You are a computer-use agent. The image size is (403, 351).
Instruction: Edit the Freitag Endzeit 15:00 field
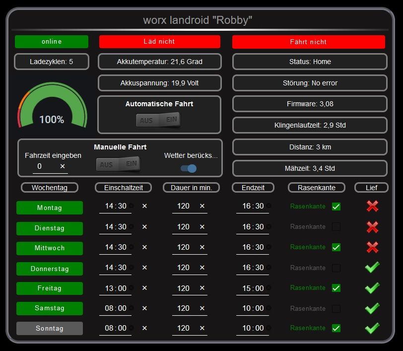pos(253,288)
